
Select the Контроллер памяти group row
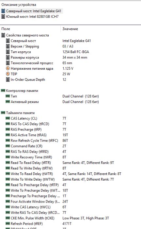click(x=22, y=91)
